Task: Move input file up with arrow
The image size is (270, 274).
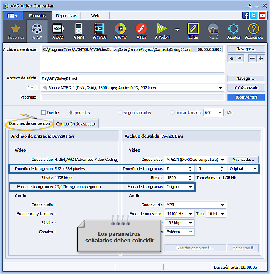Action: [232, 58]
